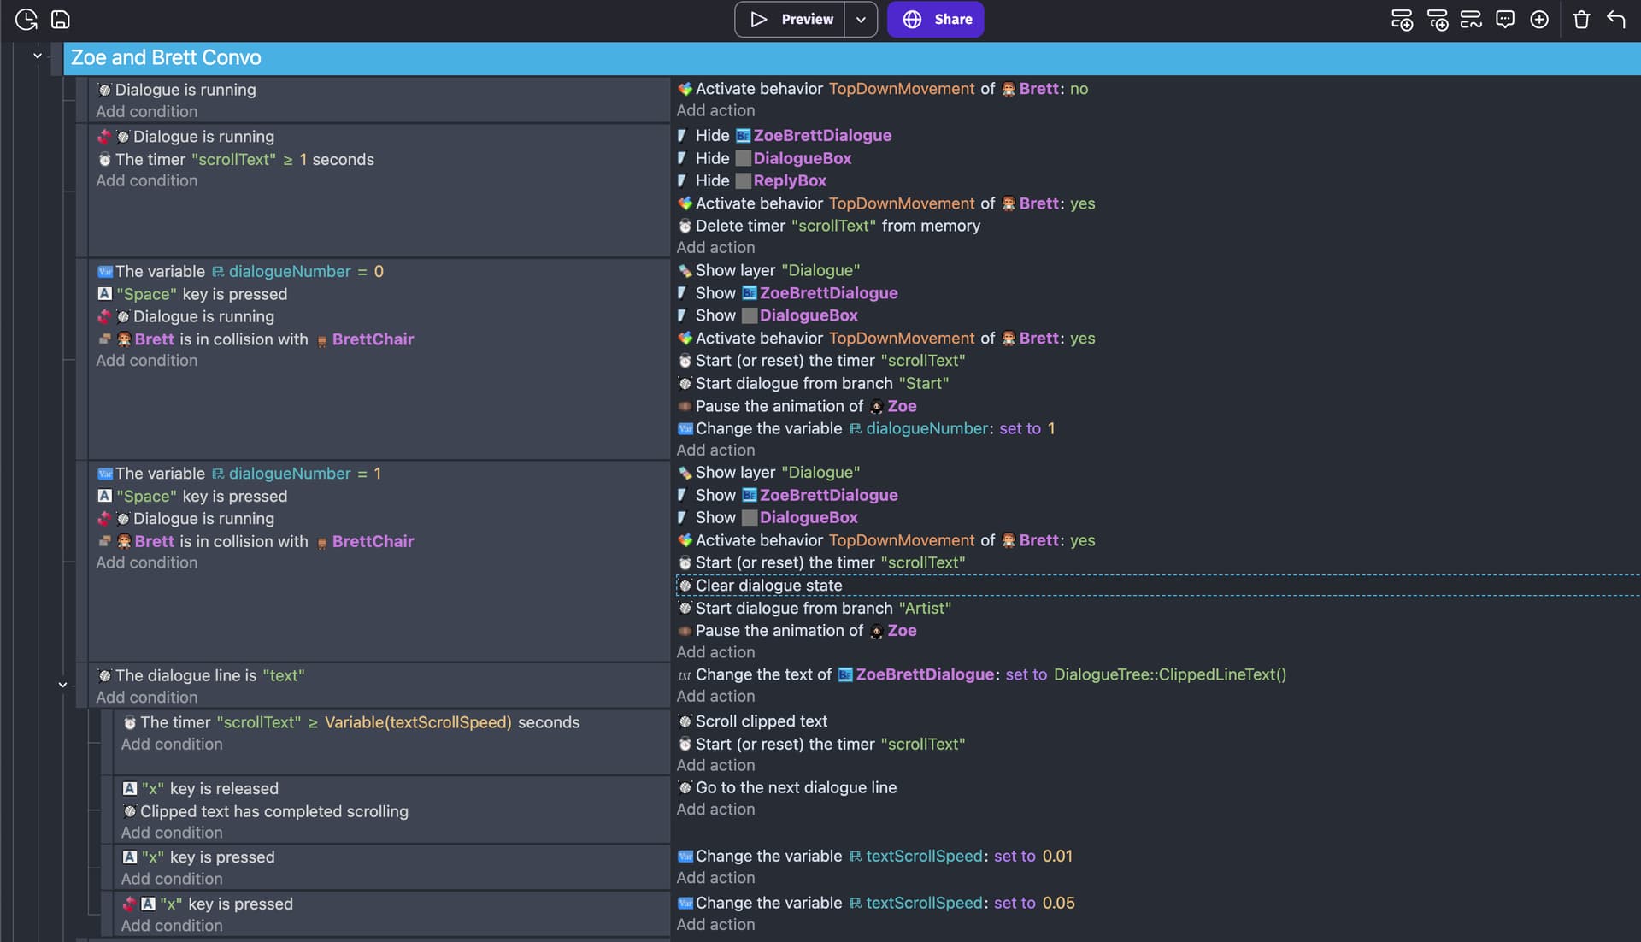Launch the Preview button

(791, 20)
